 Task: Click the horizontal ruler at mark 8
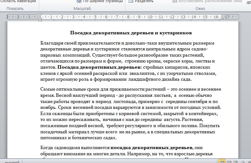[x=128, y=17]
